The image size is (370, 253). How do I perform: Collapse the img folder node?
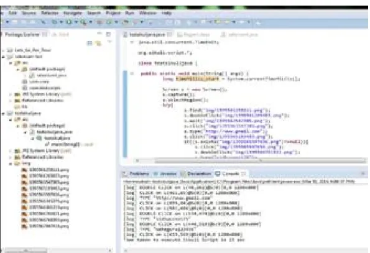click(x=11, y=163)
